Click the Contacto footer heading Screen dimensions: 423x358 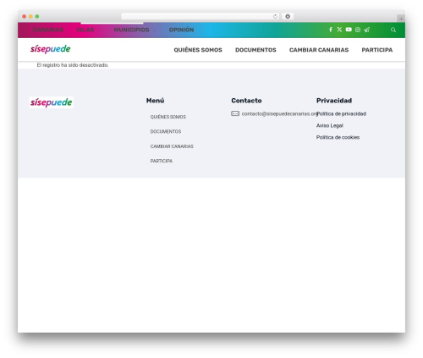(x=246, y=101)
